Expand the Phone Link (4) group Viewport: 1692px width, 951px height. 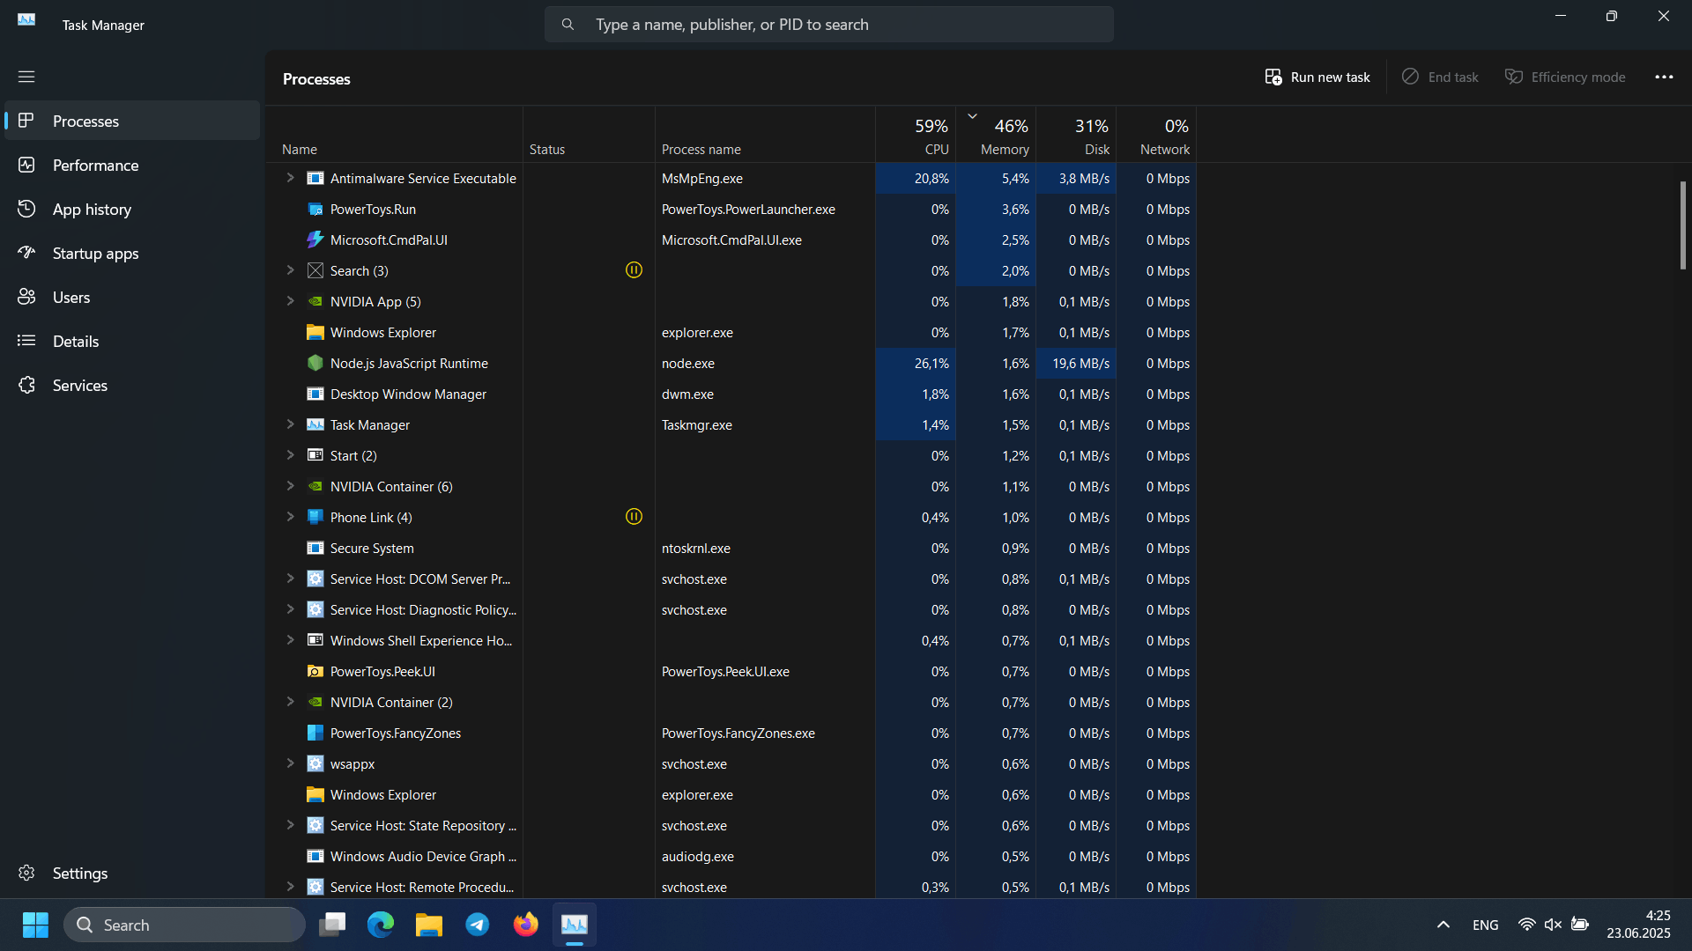point(290,517)
